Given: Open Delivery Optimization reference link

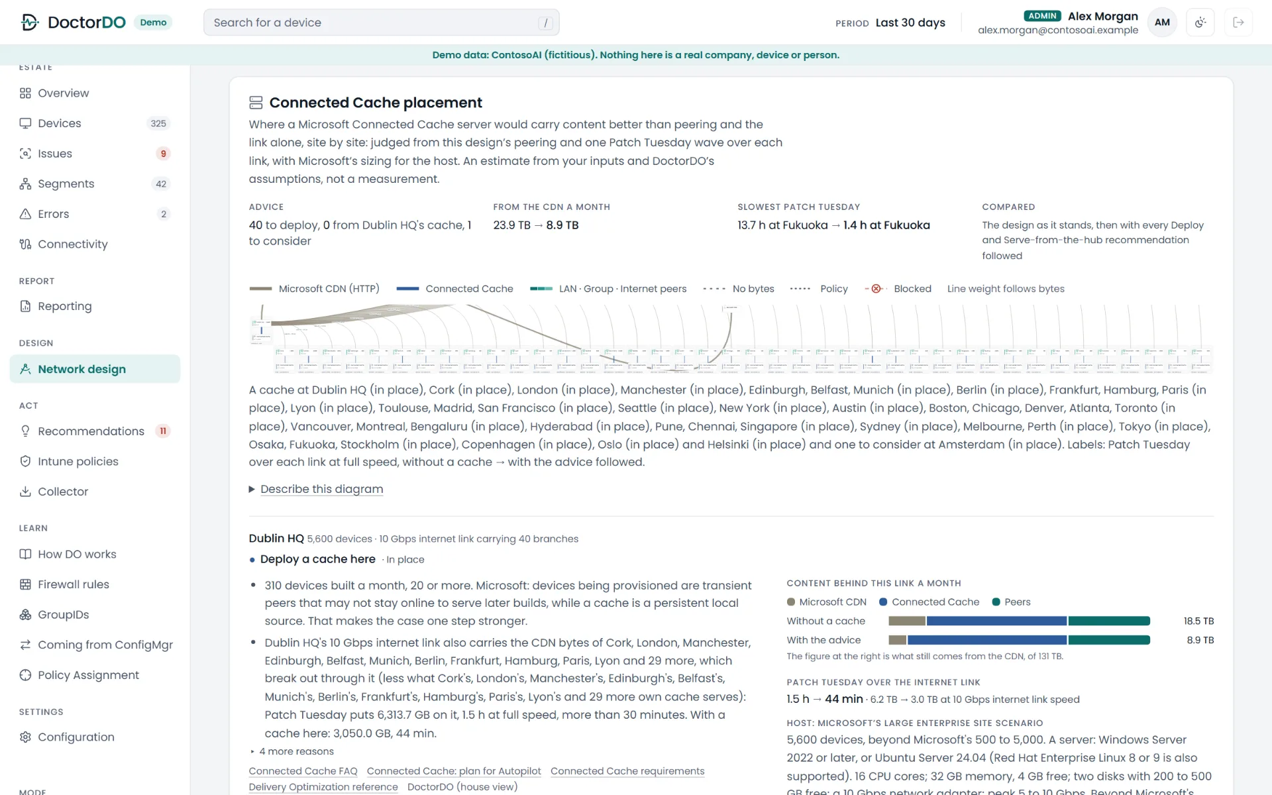Looking at the screenshot, I should (323, 787).
